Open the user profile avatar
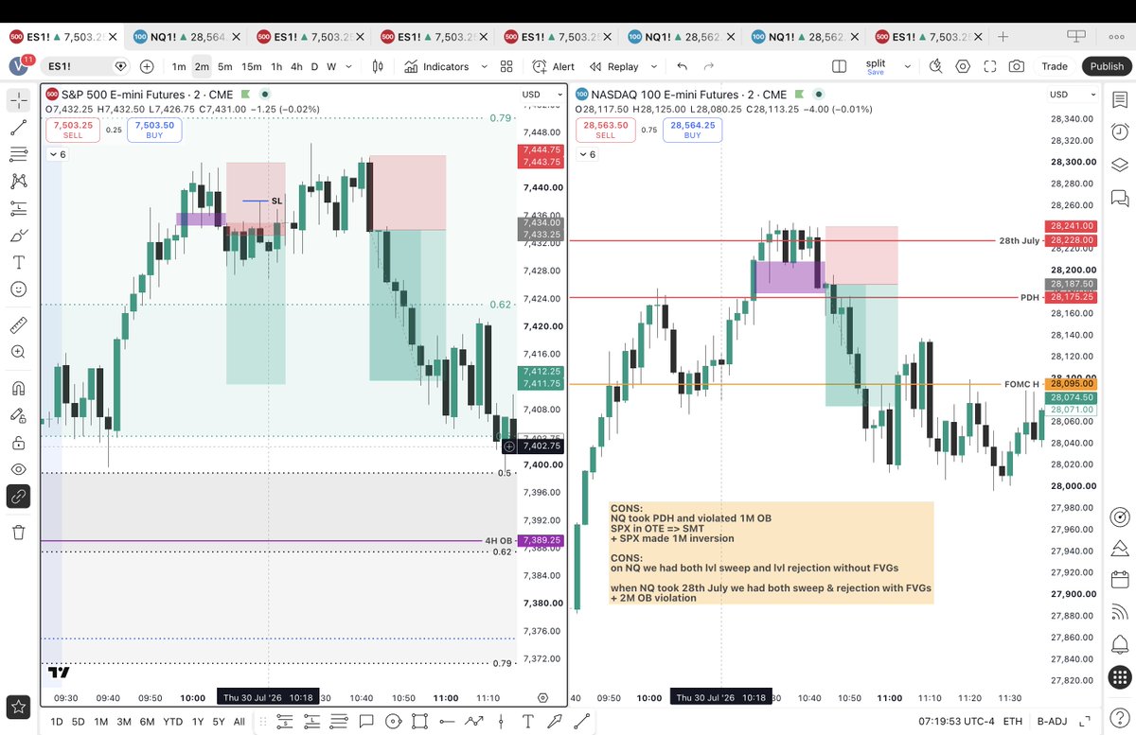 pos(19,66)
